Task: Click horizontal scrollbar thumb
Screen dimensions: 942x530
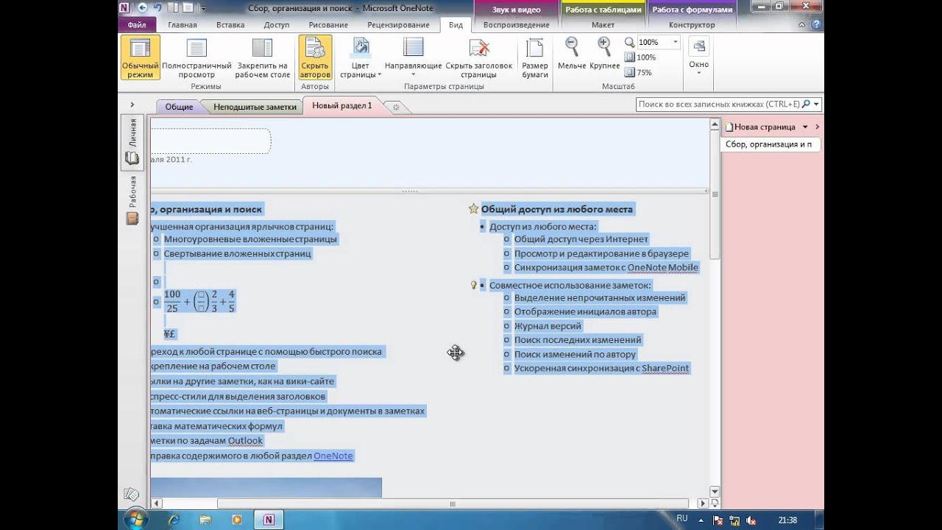Action: coord(453,504)
